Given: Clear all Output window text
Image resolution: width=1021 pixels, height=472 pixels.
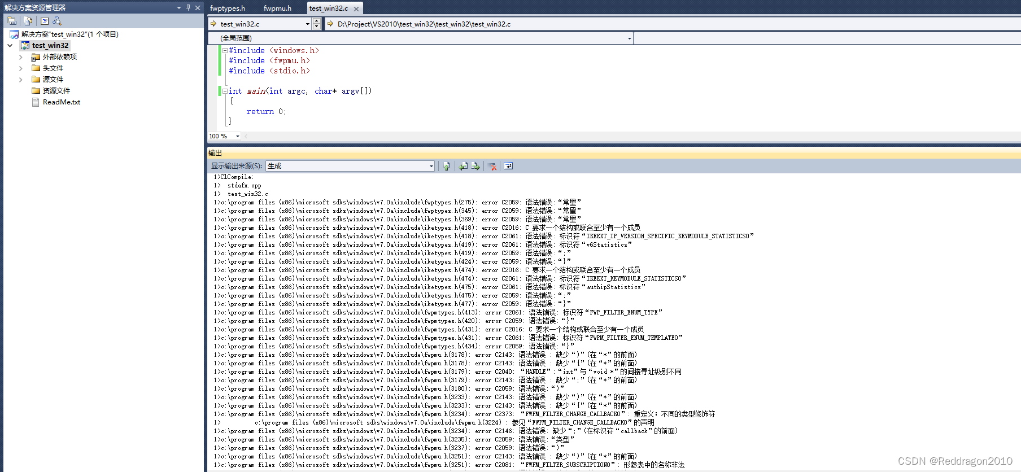Looking at the screenshot, I should 492,166.
